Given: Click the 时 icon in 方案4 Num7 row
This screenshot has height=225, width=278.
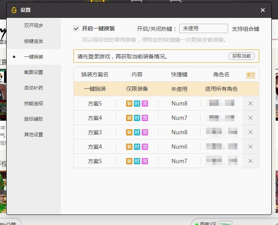Looking at the screenshot, I should 137,118.
